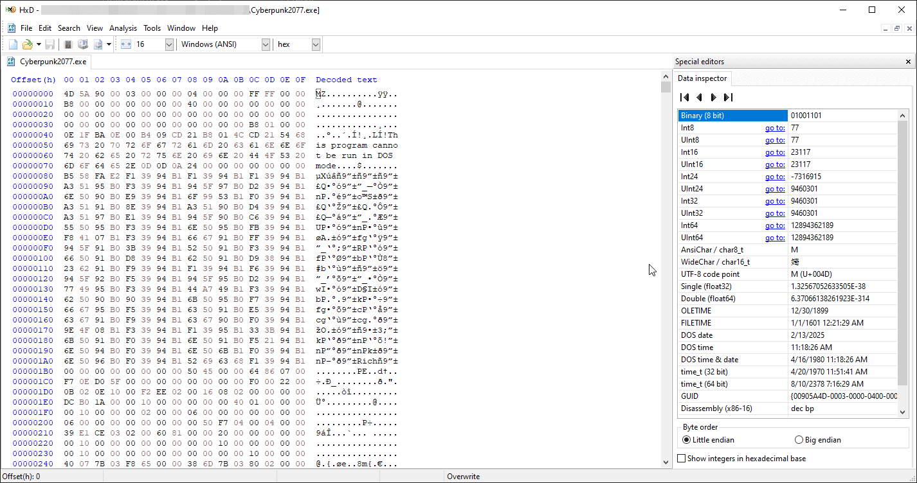This screenshot has height=483, width=917.
Task: Select the FILETIME row
Action: click(x=788, y=323)
